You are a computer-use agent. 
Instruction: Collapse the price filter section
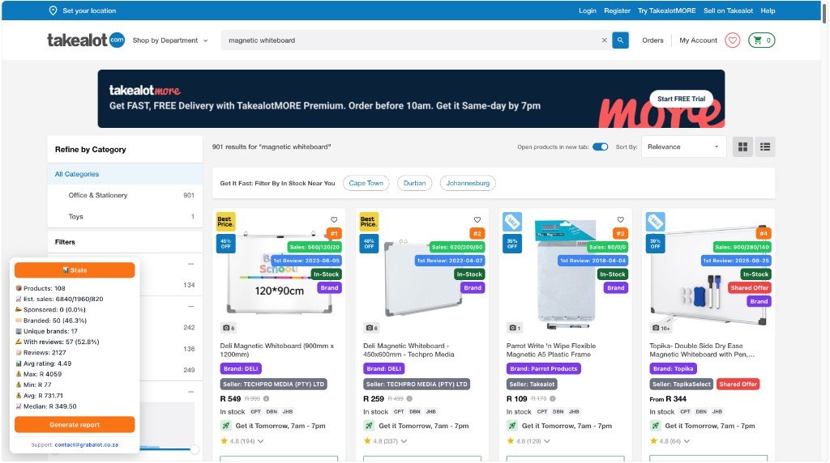[191, 392]
